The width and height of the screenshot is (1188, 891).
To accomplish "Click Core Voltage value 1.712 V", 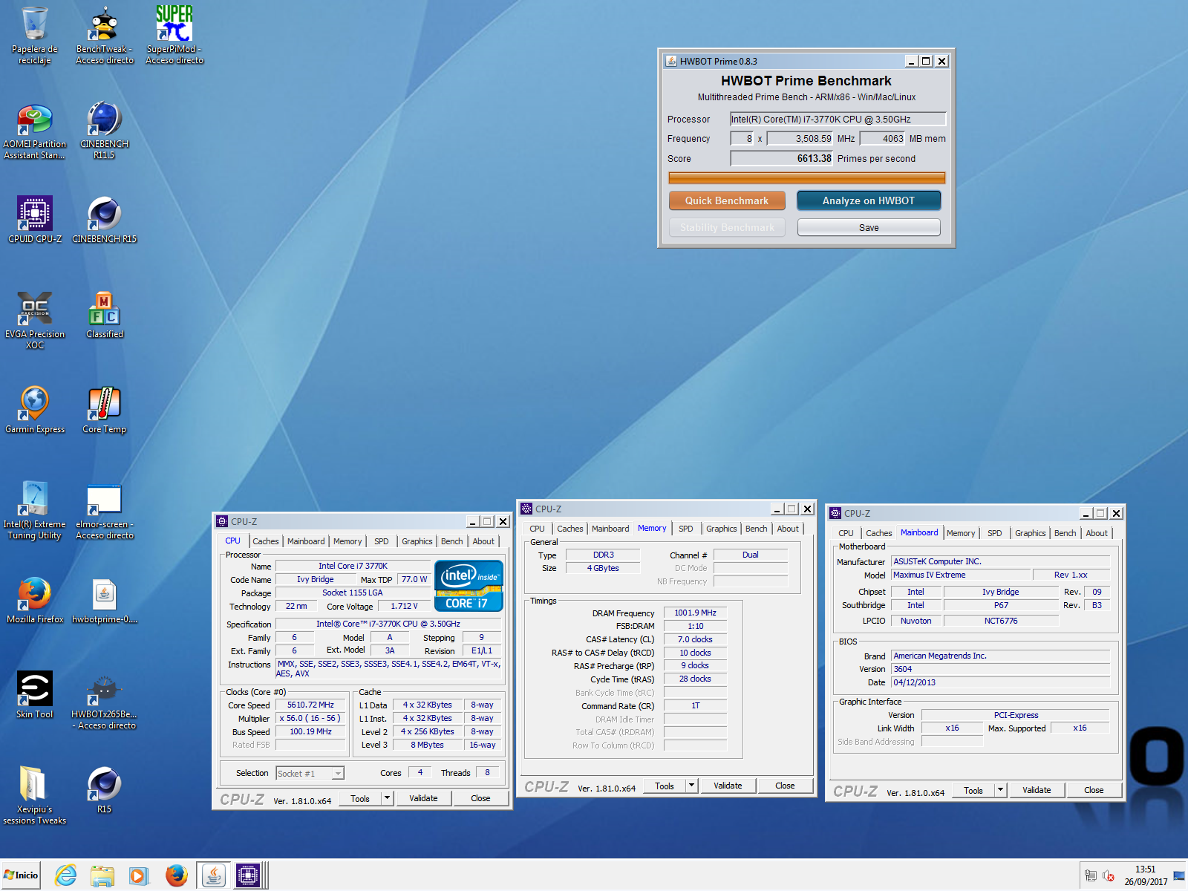I will click(405, 606).
